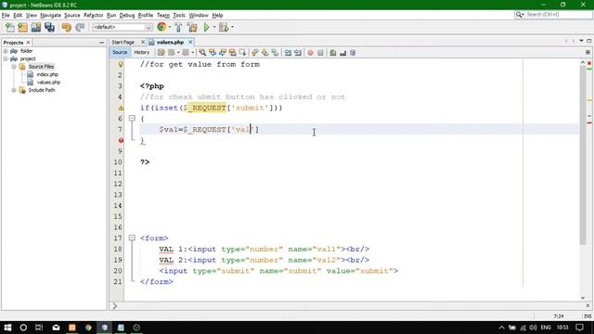
Task: Click the Comment lines icon
Action: click(x=333, y=53)
